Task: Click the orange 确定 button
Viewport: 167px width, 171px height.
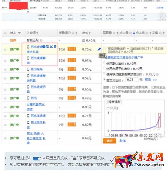Action: click(109, 141)
